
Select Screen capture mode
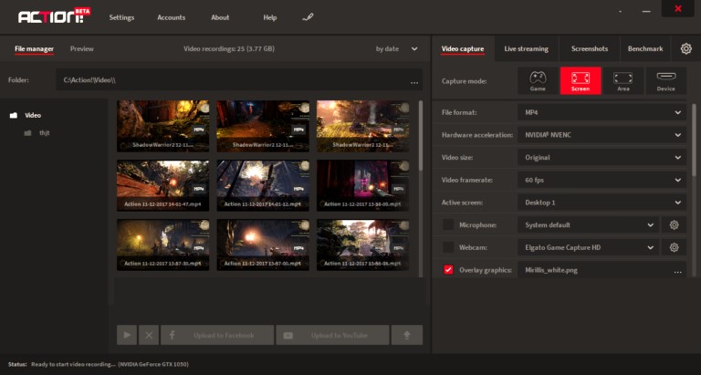[581, 81]
